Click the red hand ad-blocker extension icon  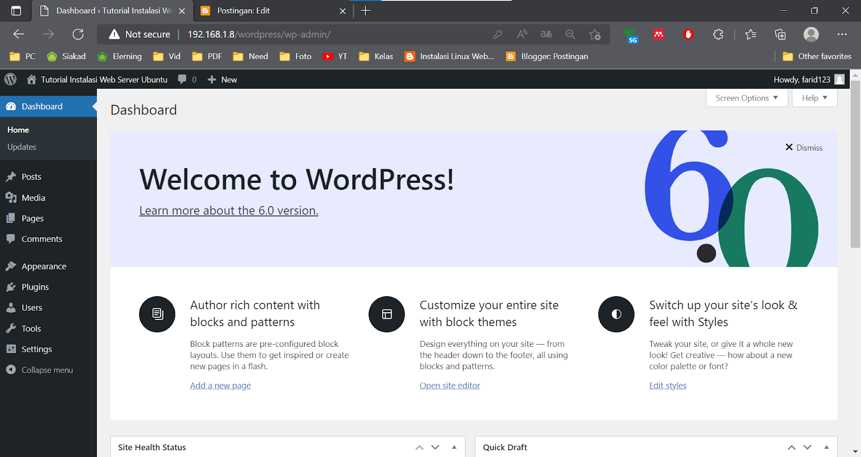tap(688, 34)
